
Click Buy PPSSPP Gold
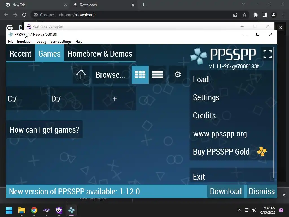(231, 152)
